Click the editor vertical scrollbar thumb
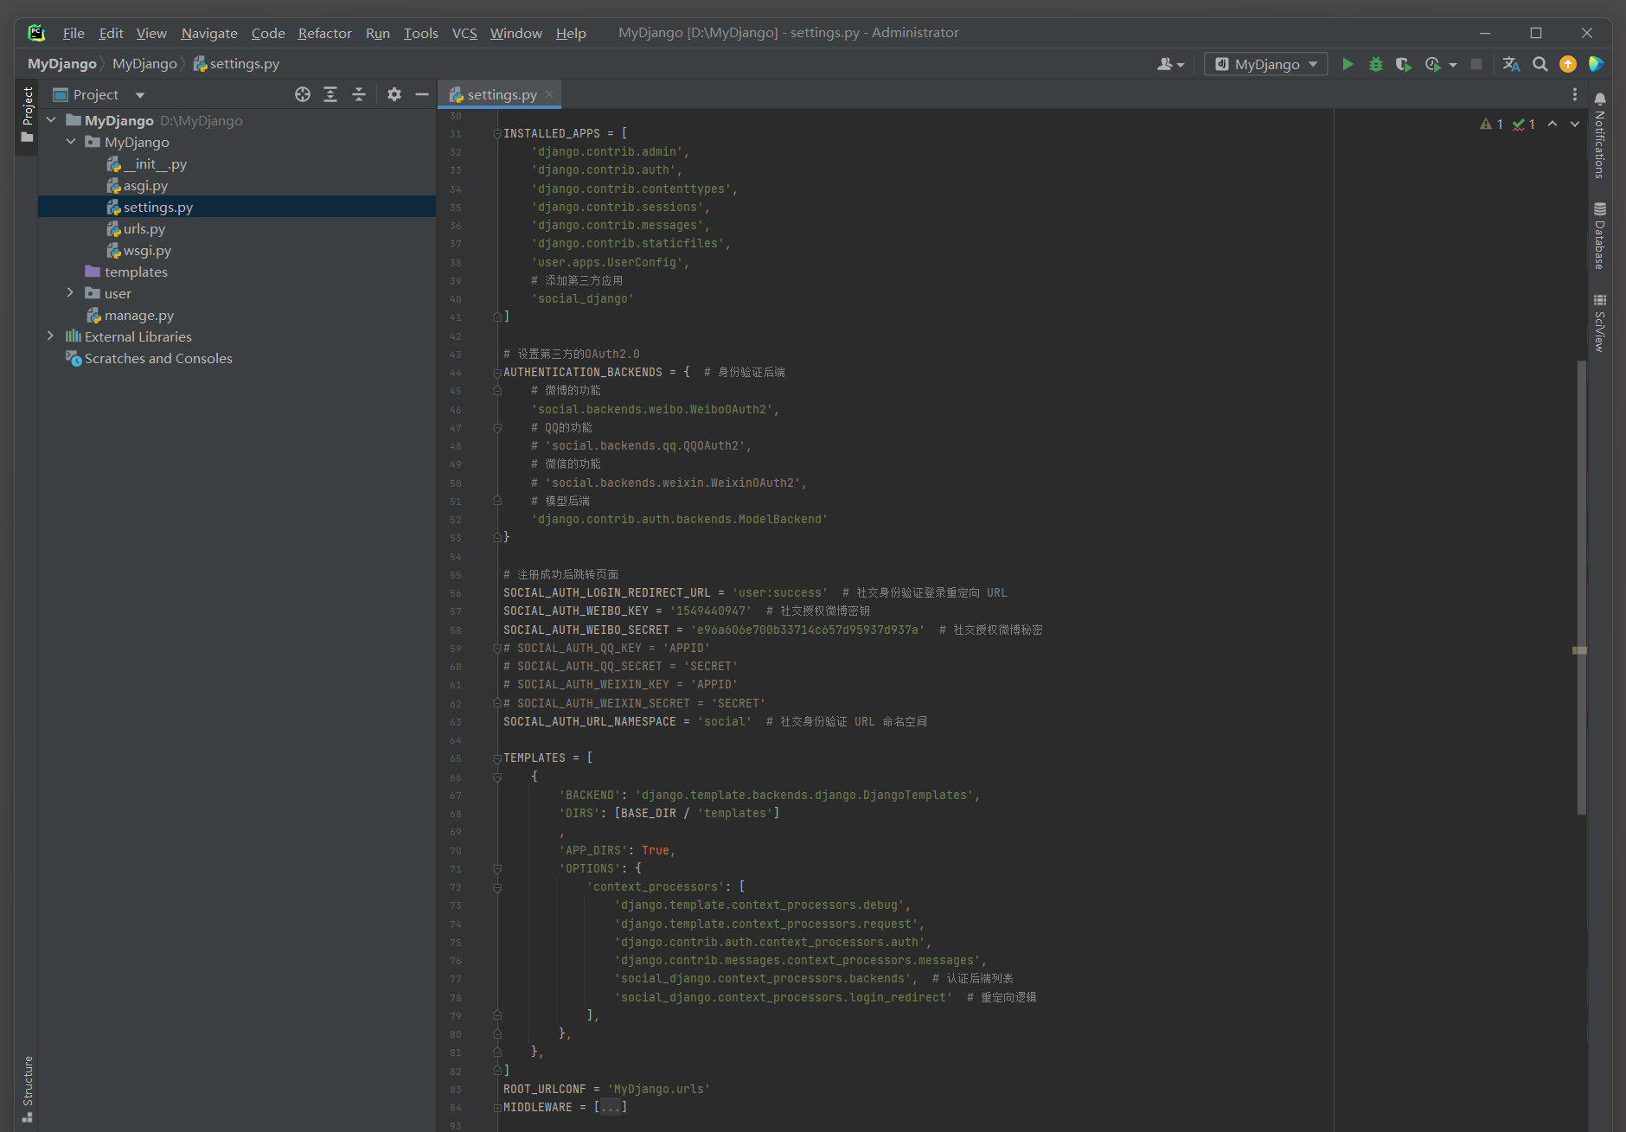The image size is (1626, 1132). click(x=1581, y=588)
